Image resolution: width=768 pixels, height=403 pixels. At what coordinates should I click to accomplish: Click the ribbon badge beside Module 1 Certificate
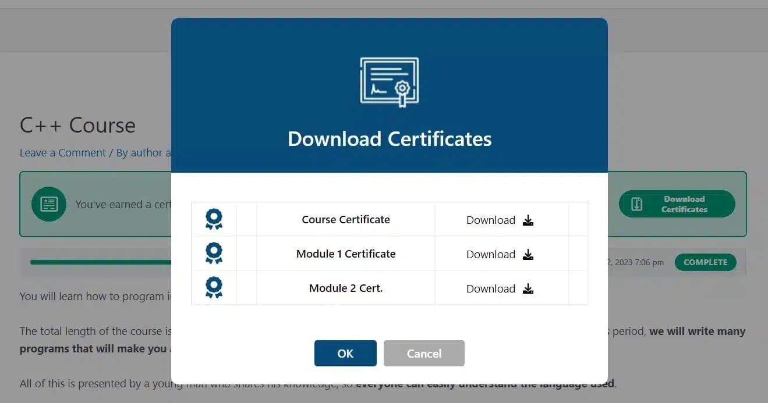click(x=214, y=254)
